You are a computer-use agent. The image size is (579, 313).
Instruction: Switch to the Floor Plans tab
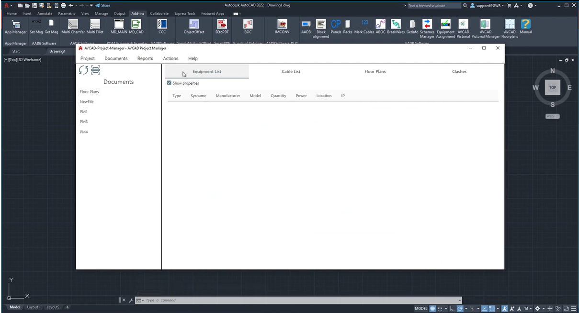[x=375, y=71]
